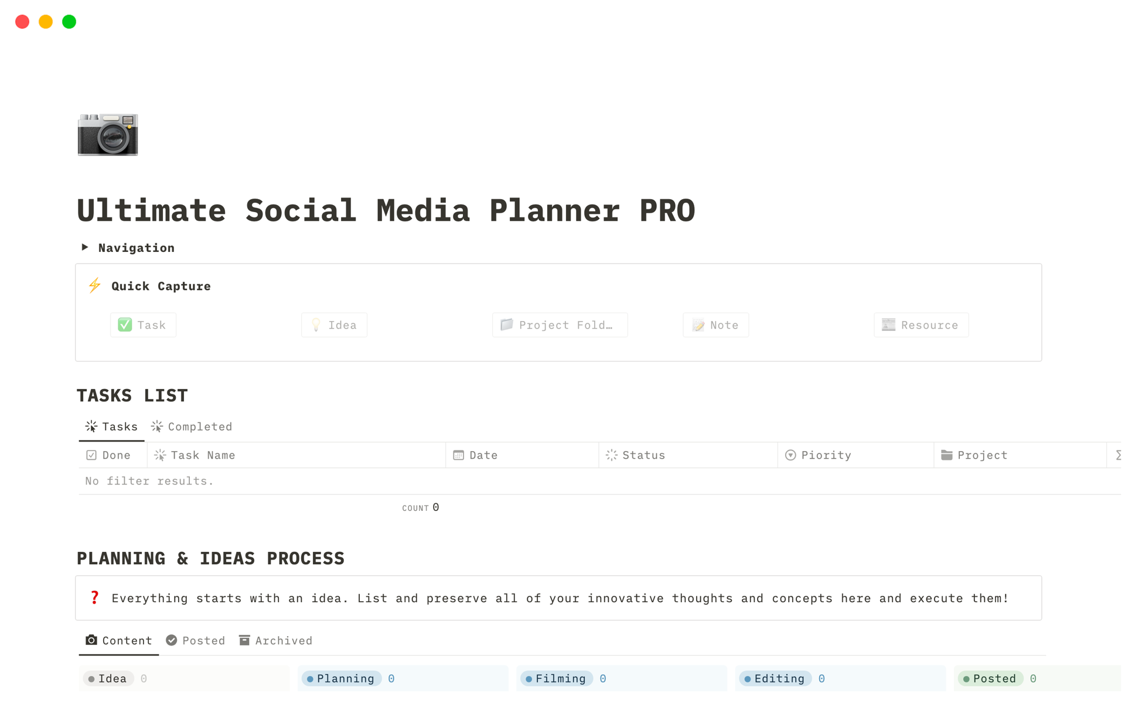Image resolution: width=1125 pixels, height=703 pixels.
Task: Click the red question mark callout icon
Action: coord(96,598)
